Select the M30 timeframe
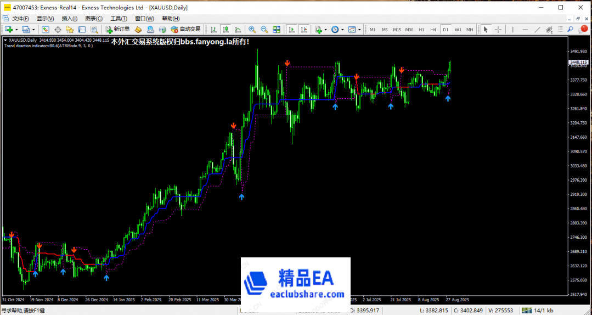Viewport: 592px width, 315px height. (x=409, y=30)
